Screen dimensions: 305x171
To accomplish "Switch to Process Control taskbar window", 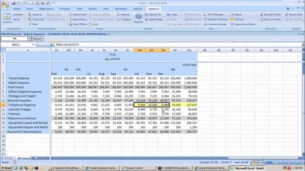I will [x=138, y=168].
